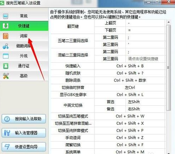Click the 翻页键 row label

pos(73,26)
